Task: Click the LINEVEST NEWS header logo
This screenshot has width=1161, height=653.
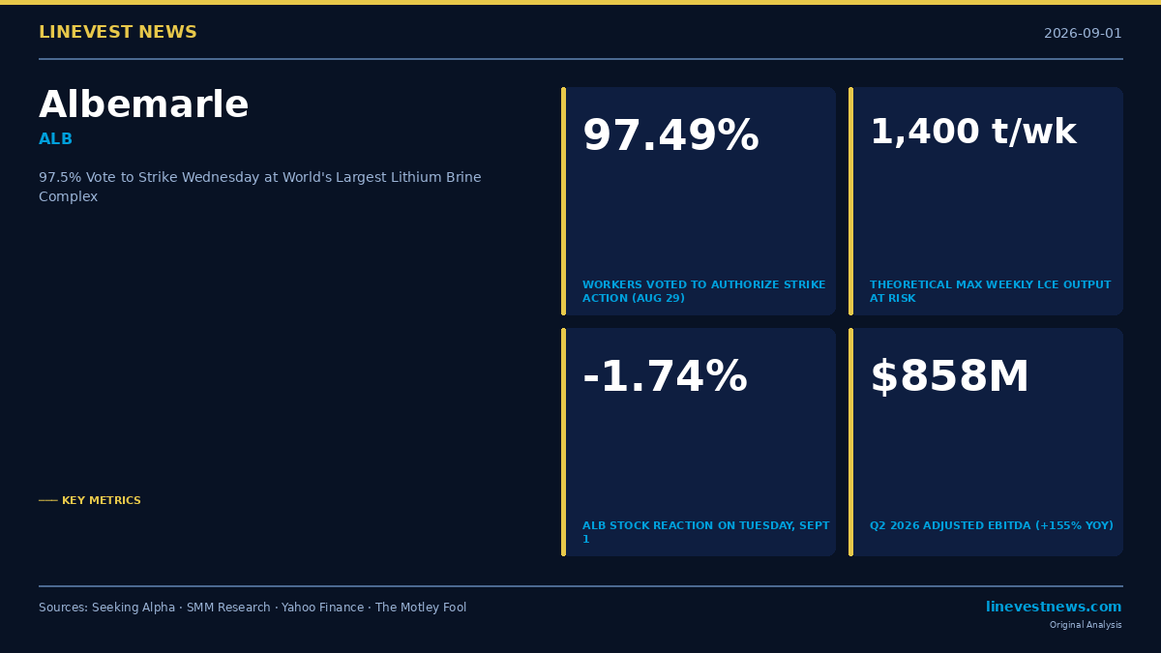Action: (x=118, y=33)
